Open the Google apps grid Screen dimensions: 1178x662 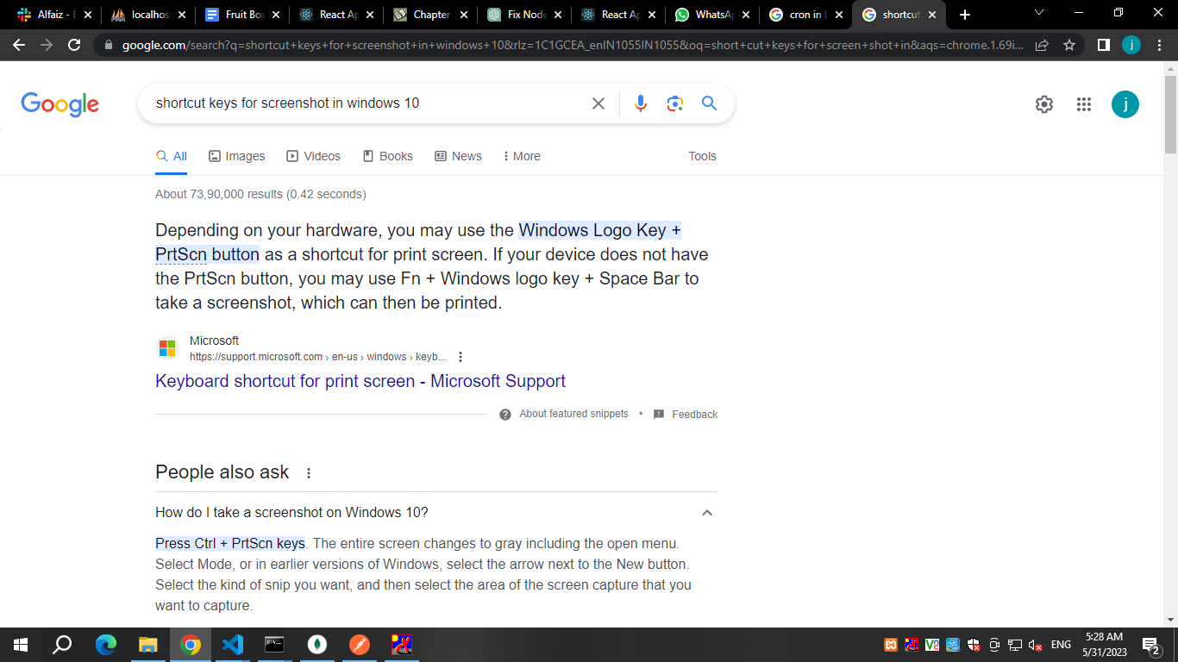pos(1084,104)
